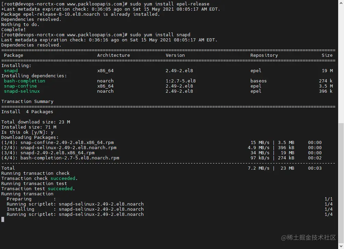Screen dimensions: 344x249
Task: Click the 'Install 4 Packages' line
Action: [27, 112]
